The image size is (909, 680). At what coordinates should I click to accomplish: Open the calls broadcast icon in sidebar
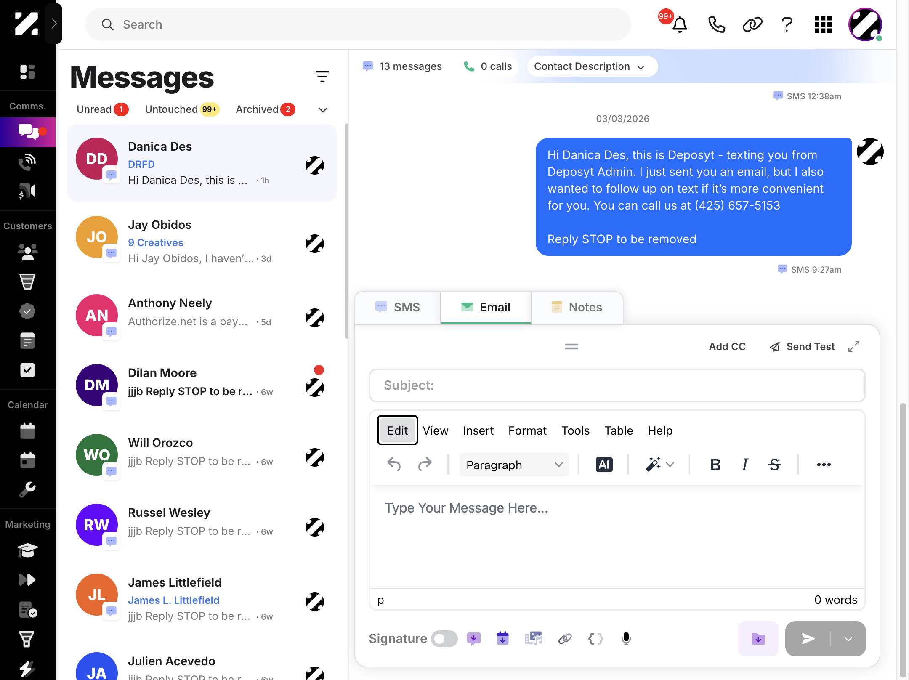(x=27, y=162)
